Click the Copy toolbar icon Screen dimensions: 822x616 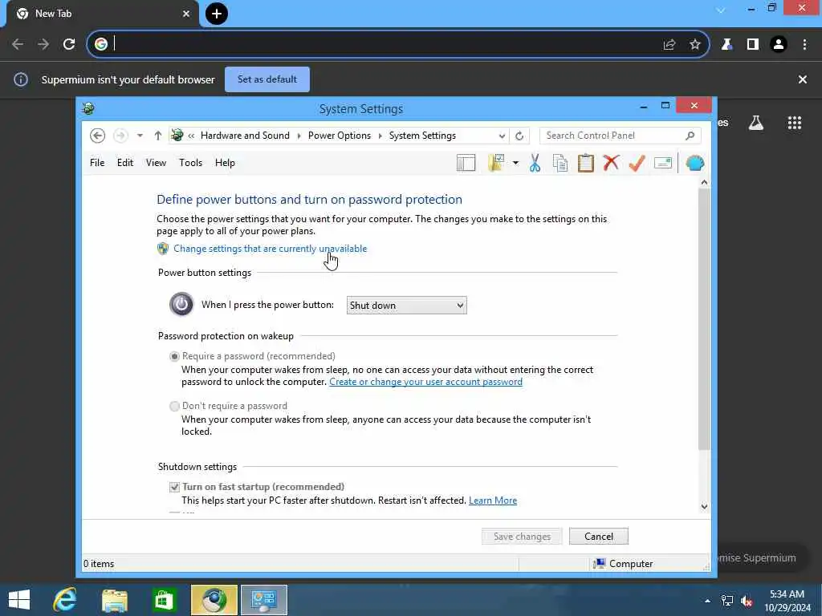(560, 163)
